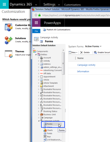Screen dimensions: 110x142
Task: Open the New form dropdown arrow
Action: click(77, 53)
